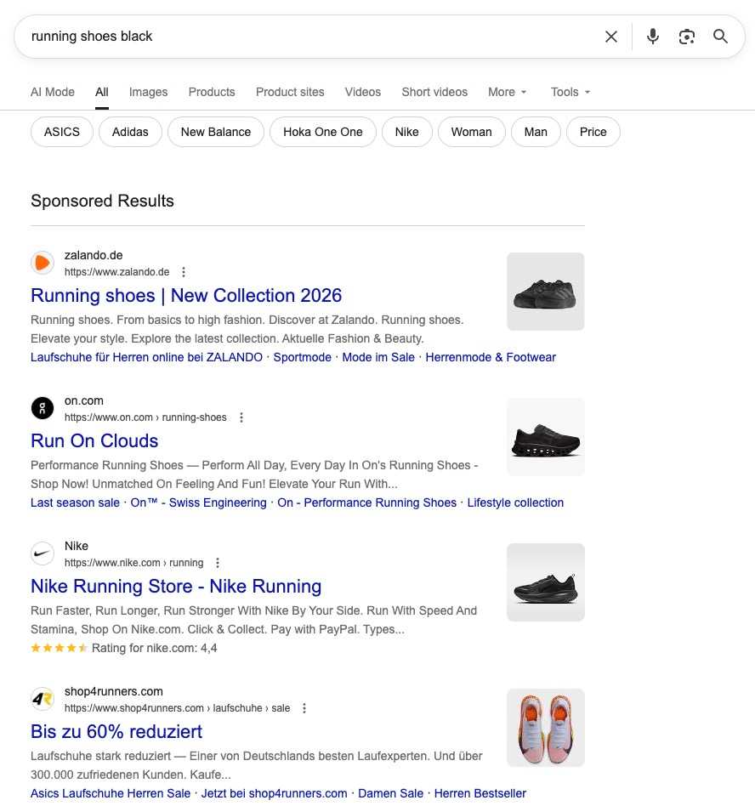The image size is (755, 806).
Task: Click the Nike swoosh favicon
Action: [x=43, y=553]
